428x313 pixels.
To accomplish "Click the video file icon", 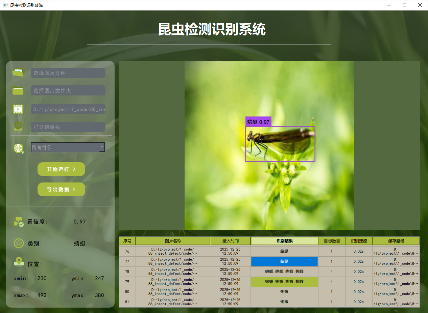I will (18, 109).
